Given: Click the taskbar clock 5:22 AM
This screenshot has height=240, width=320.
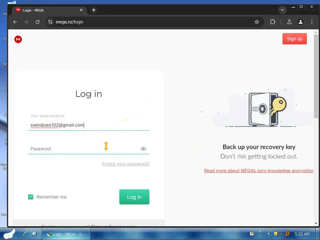Looking at the screenshot, I should pos(302,234).
